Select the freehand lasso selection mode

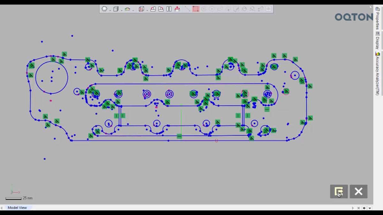220,9
